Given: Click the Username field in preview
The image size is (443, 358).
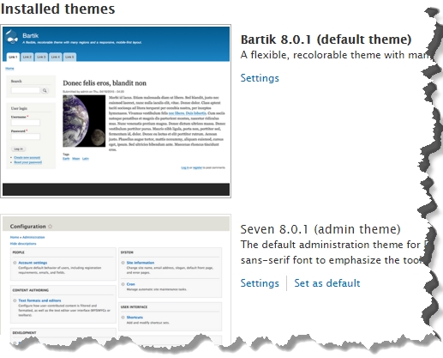Looking at the screenshot, I should [x=26, y=123].
